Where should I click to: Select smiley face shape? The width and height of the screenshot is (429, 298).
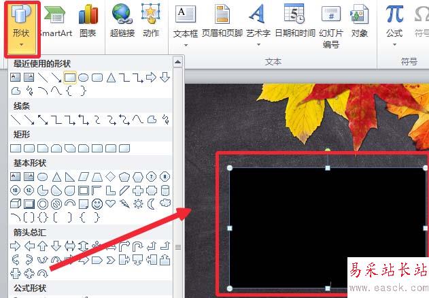click(97, 204)
